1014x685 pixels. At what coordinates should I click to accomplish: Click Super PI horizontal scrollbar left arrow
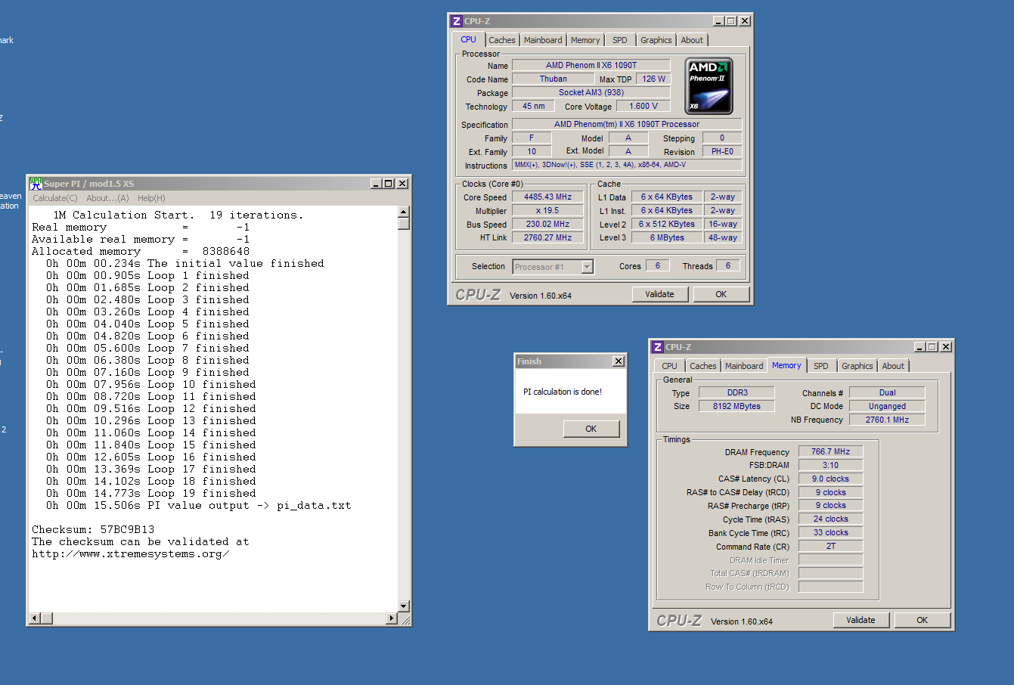pos(35,618)
